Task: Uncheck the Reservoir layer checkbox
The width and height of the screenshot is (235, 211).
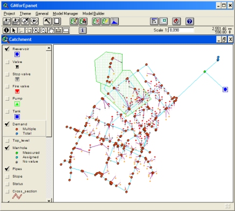Action: pyautogui.click(x=7, y=49)
